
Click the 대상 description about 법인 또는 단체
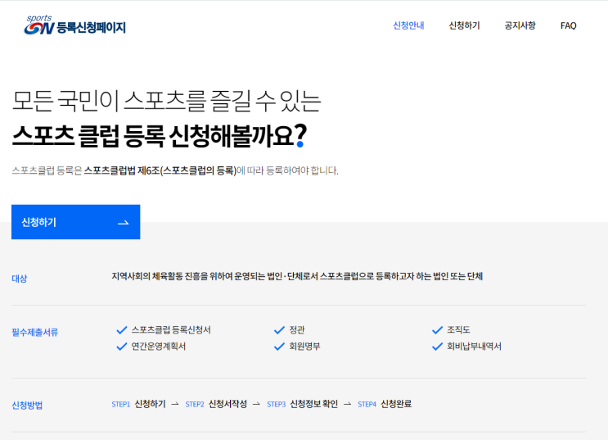pyautogui.click(x=297, y=276)
